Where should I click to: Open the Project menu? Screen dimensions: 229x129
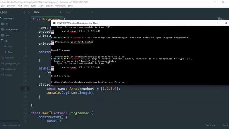49,6
